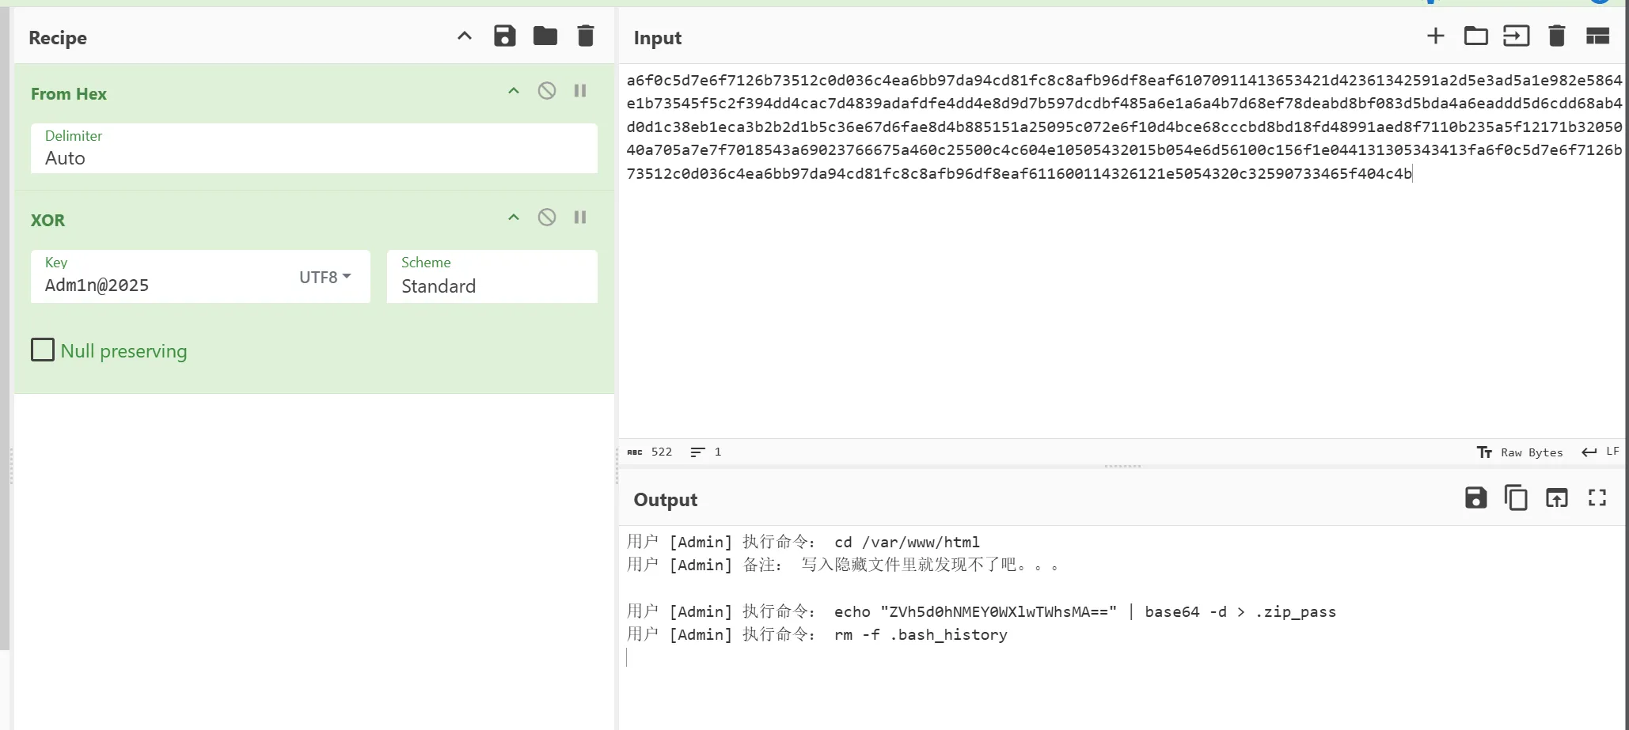Change the Raw Bytes input encoding

click(1521, 452)
